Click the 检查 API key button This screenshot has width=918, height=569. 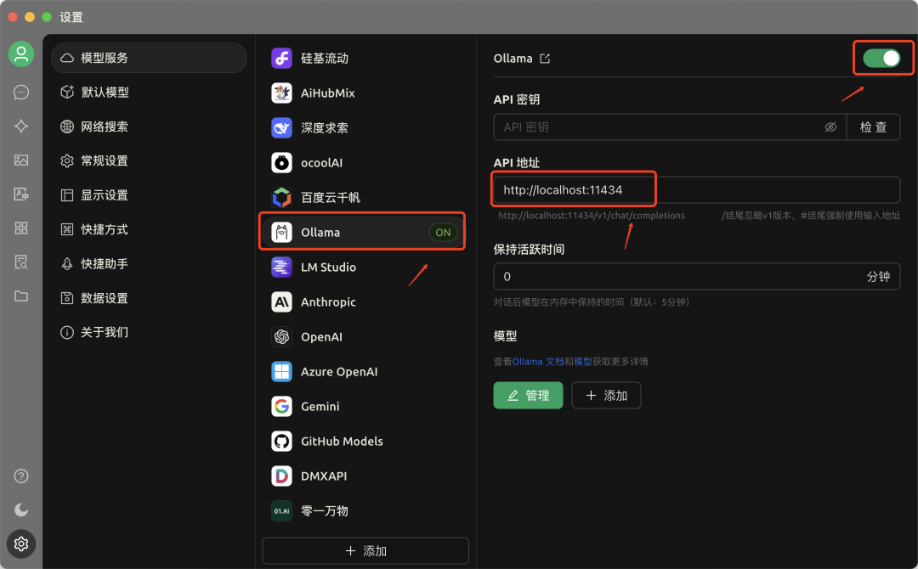click(x=873, y=127)
